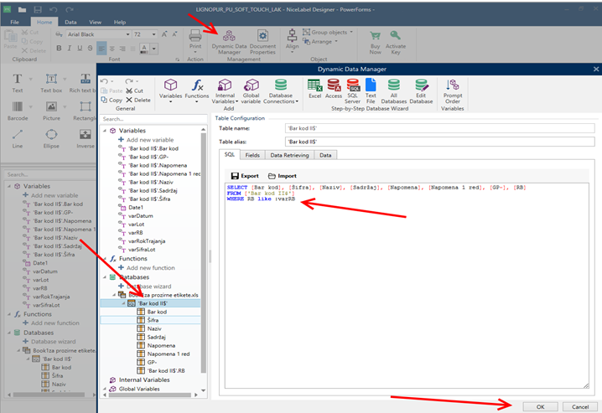This screenshot has height=413, width=602.
Task: Switch to the Fields tab
Action: (252, 155)
